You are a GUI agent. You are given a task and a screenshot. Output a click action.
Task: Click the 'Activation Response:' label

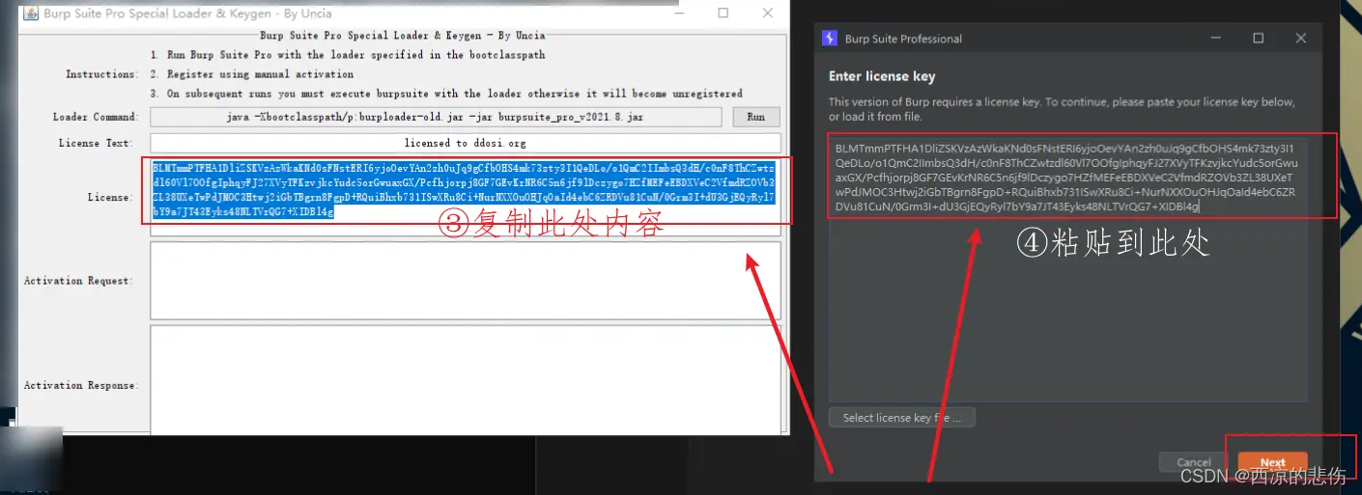[x=81, y=385]
